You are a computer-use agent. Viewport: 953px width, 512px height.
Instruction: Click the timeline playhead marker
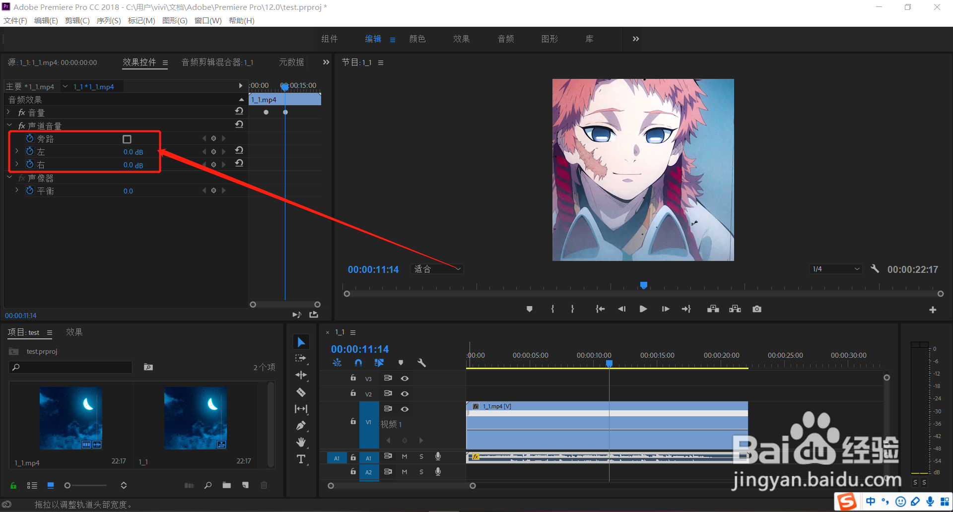[x=609, y=364]
